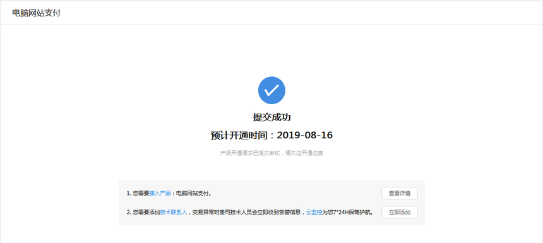Click the 1. 您需要 step text
Screen dimensions: 543x243
point(138,194)
